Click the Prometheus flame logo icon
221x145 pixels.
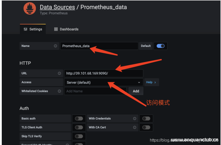click(x=30, y=9)
